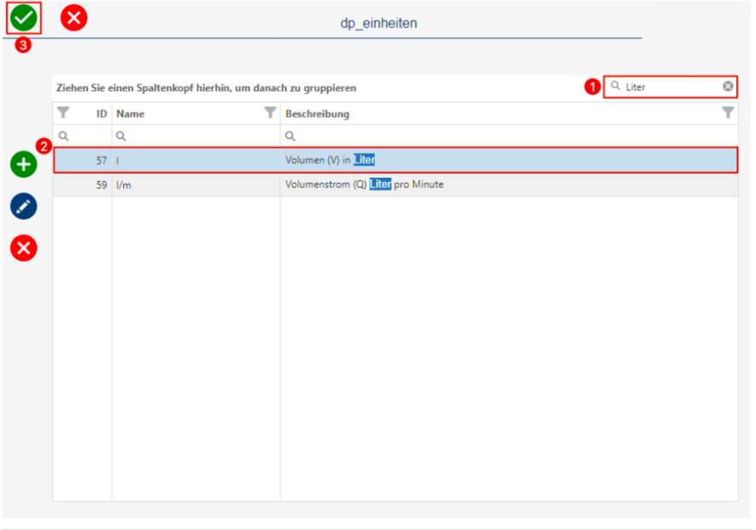Click the Name filter row field
The image size is (756, 530).
[x=196, y=137]
